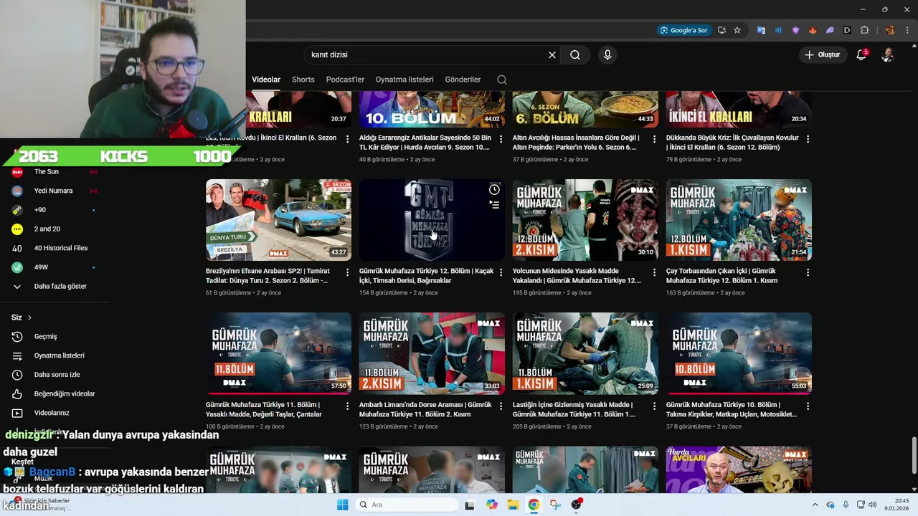Click Watch Later clock on hovered video

pyautogui.click(x=494, y=190)
